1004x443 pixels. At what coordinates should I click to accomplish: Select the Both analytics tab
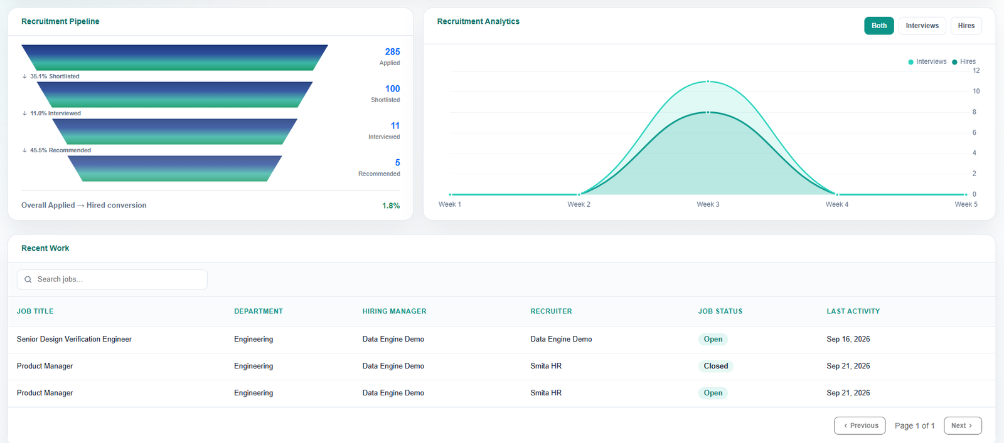pos(878,26)
